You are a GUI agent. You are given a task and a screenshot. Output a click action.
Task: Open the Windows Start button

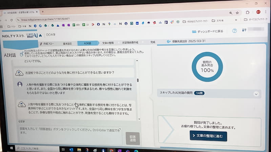pos(12,148)
